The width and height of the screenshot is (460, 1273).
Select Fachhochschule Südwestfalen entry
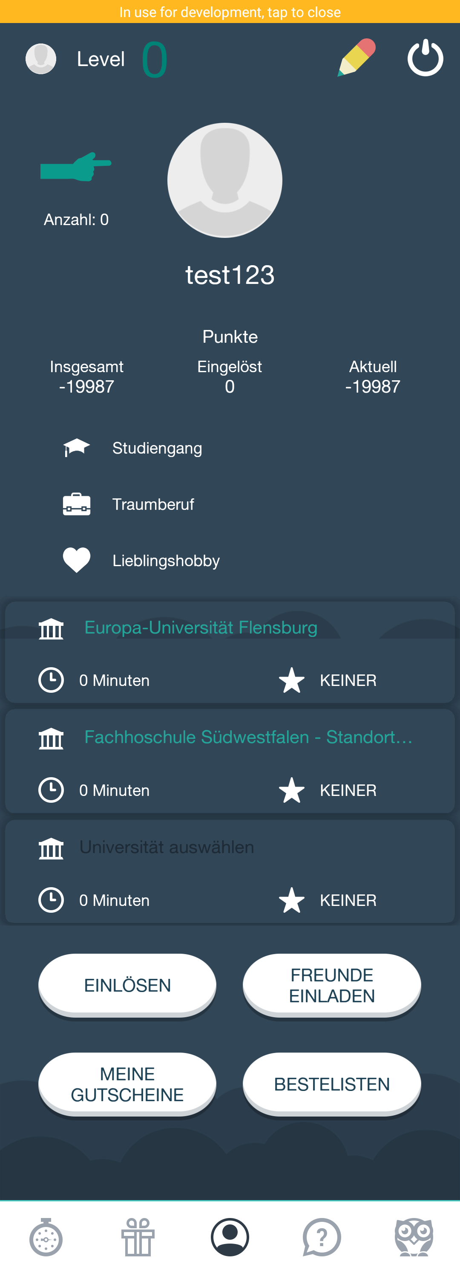(248, 737)
